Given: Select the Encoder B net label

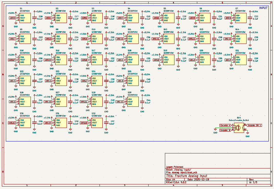Looking at the screenshot, I should 225,130.
